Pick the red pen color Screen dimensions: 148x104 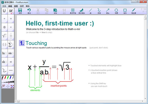coord(5,78)
